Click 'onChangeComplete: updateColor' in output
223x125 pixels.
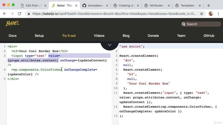(147, 111)
